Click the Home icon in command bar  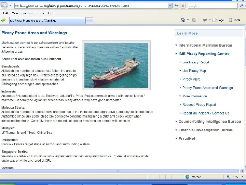tap(183, 20)
